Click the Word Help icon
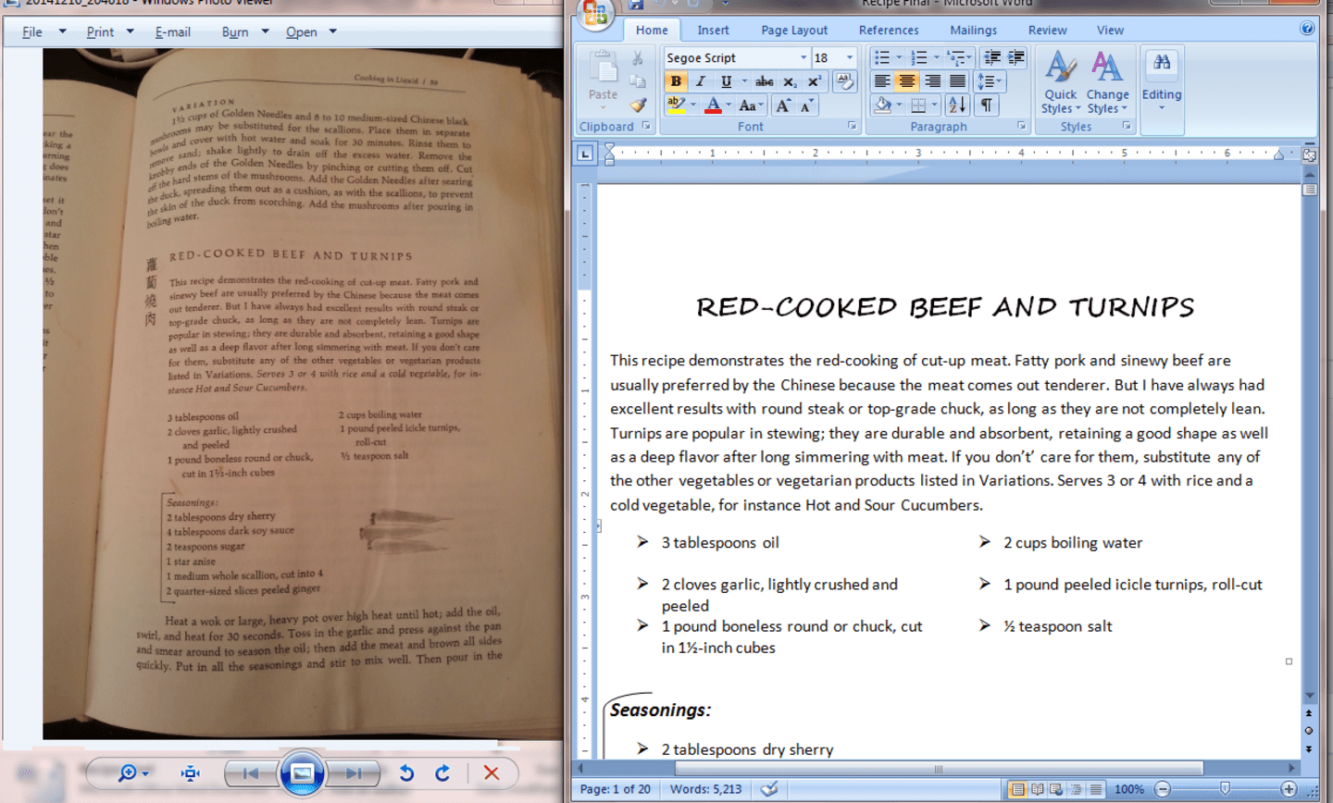 coord(1307,29)
